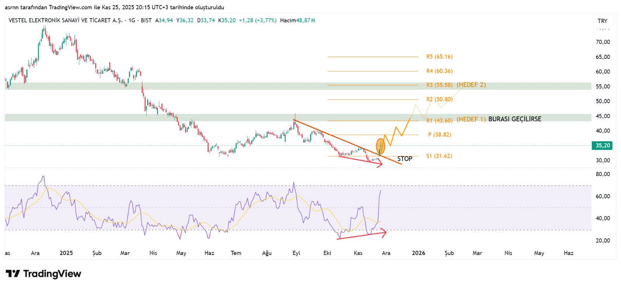Select the STOP text label
This screenshot has width=621, height=288.
pos(404,159)
